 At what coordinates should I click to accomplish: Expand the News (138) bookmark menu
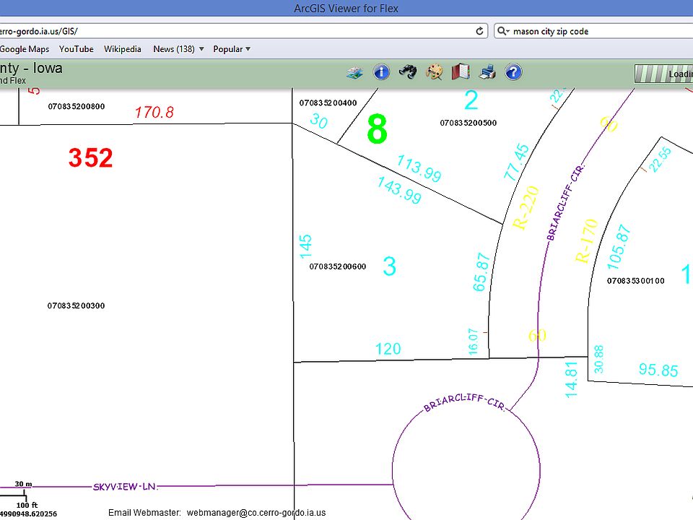[x=178, y=49]
